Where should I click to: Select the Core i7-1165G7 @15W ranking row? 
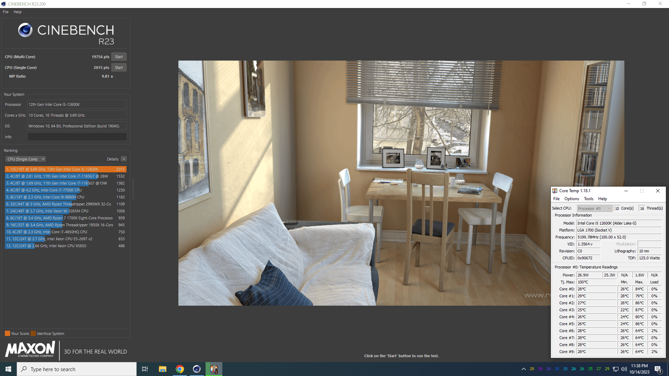66,183
